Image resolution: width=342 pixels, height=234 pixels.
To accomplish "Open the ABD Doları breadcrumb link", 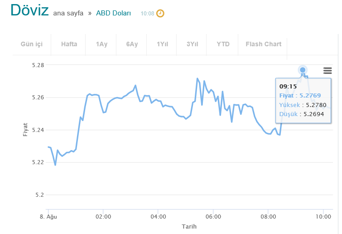I will pos(113,14).
